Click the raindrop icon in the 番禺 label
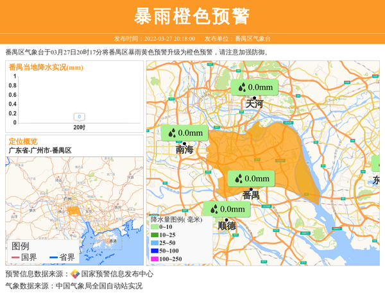Viewport: 385px width, 302px height. click(x=239, y=178)
